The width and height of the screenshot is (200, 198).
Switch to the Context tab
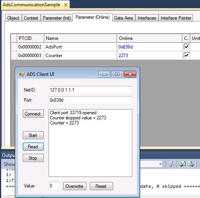(x=31, y=18)
